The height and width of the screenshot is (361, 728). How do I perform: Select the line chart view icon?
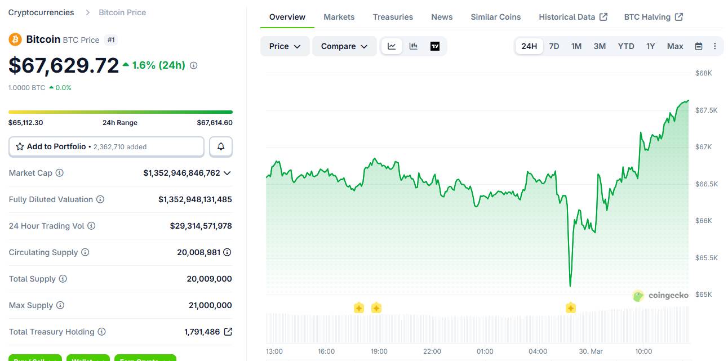[392, 46]
